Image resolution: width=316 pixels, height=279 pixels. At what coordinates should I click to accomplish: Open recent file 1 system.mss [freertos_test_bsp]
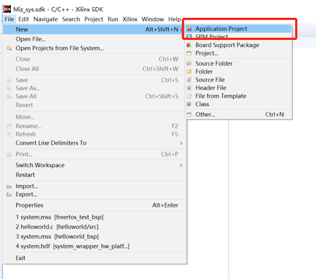[94, 217]
